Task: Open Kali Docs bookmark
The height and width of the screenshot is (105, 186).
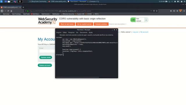Action: point(35,14)
